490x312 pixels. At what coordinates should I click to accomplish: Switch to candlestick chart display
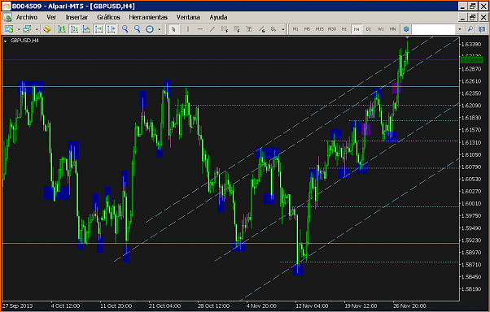click(74, 29)
